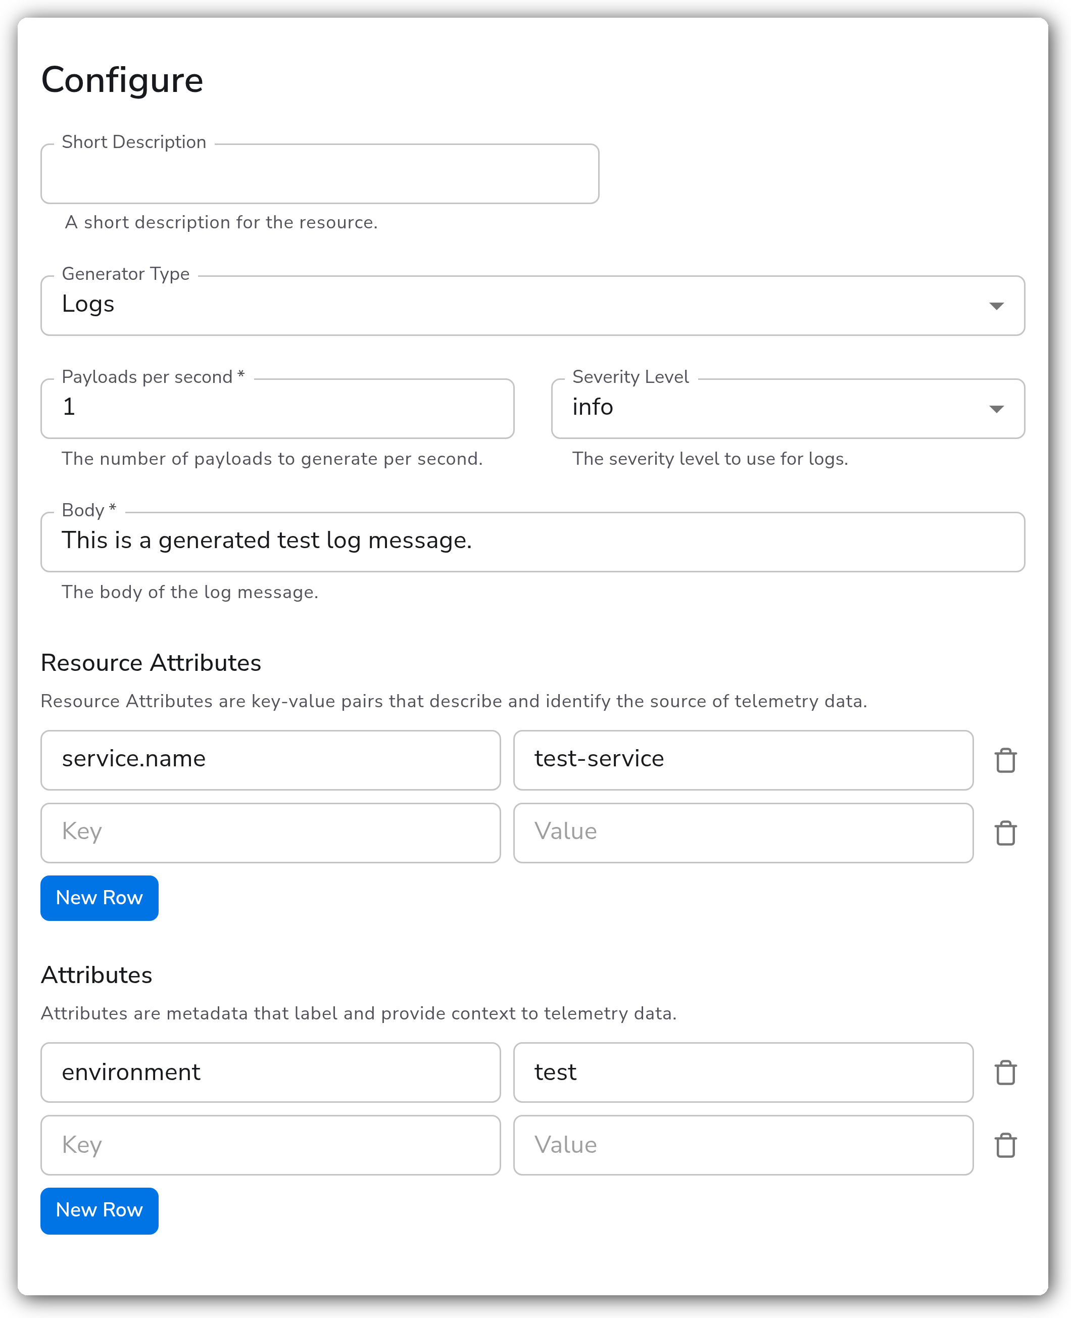This screenshot has height=1318, width=1071.
Task: Click 'Attributes are metadata that label' description
Action: coord(359,1013)
